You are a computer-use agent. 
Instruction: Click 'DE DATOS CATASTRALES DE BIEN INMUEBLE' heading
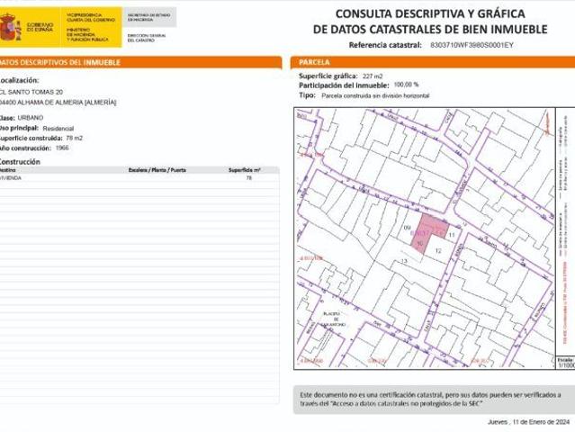[430, 30]
